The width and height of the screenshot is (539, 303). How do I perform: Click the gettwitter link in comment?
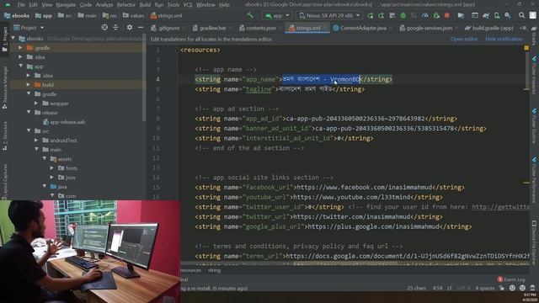(500, 207)
